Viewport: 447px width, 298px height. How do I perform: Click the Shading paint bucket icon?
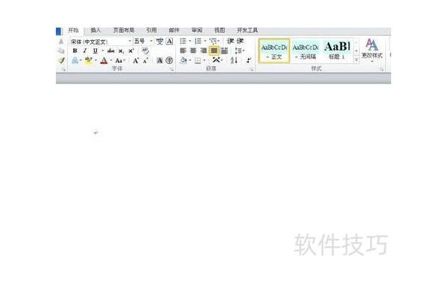[183, 60]
